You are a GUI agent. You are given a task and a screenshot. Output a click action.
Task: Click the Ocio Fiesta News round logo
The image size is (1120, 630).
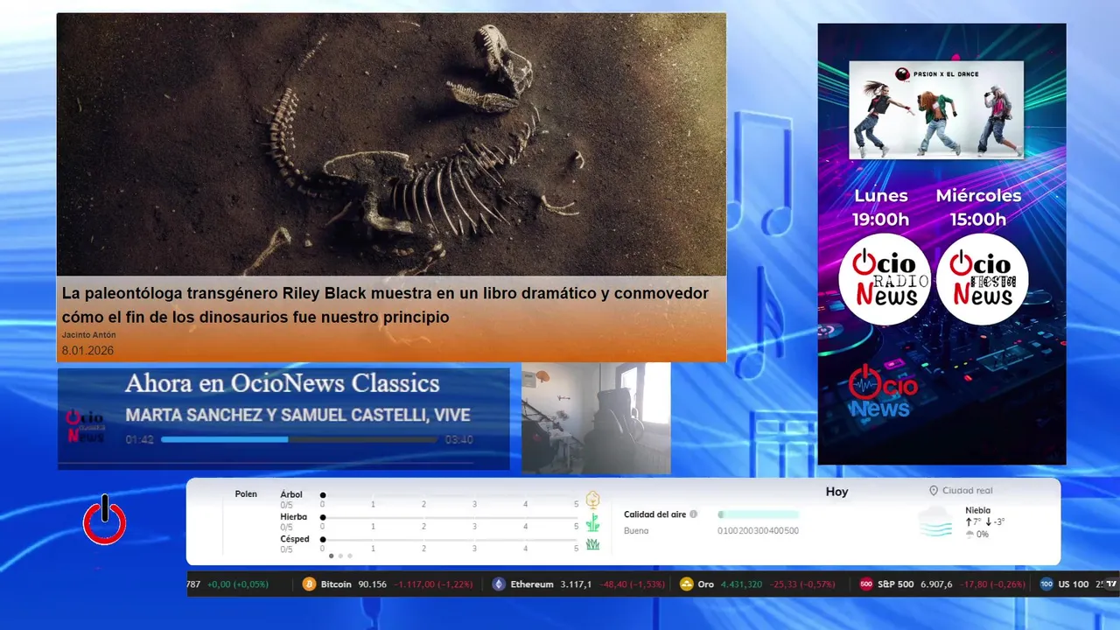982,279
